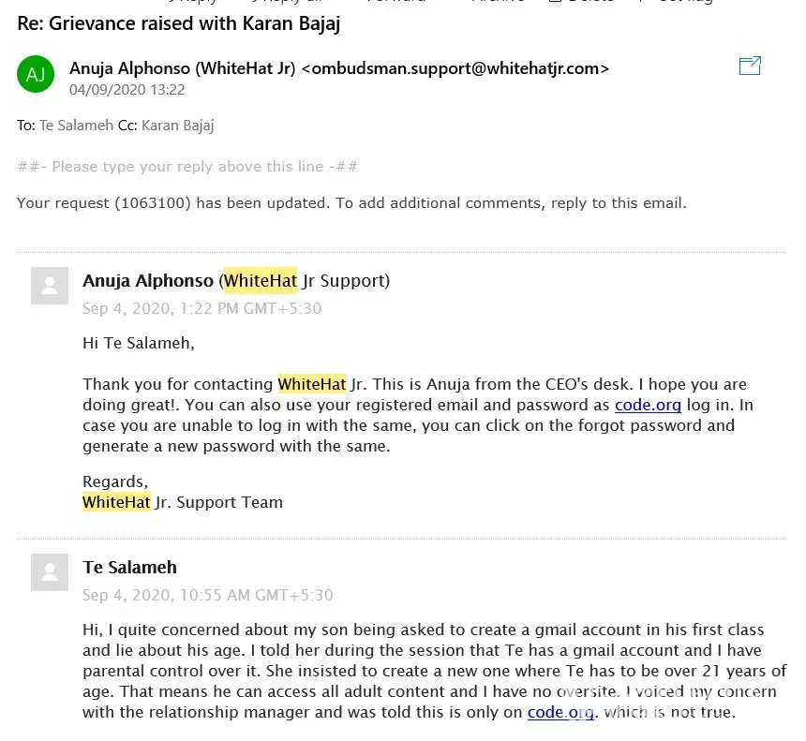806x741 pixels.
Task: Click Te Salameh's gray thread avatar
Action: tap(50, 572)
